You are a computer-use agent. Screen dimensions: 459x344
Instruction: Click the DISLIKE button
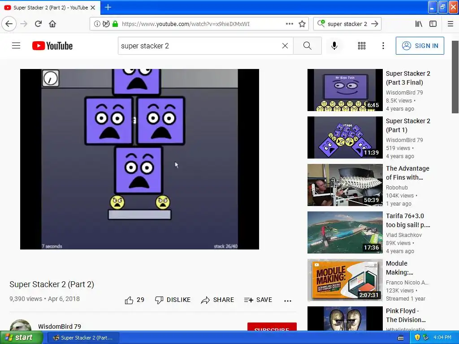click(173, 300)
